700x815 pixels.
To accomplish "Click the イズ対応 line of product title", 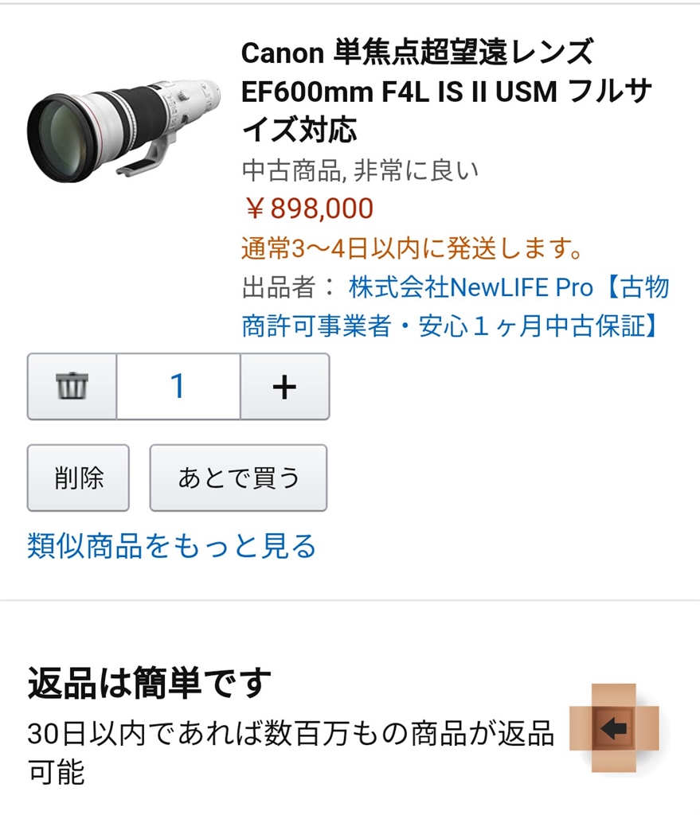I will click(299, 130).
